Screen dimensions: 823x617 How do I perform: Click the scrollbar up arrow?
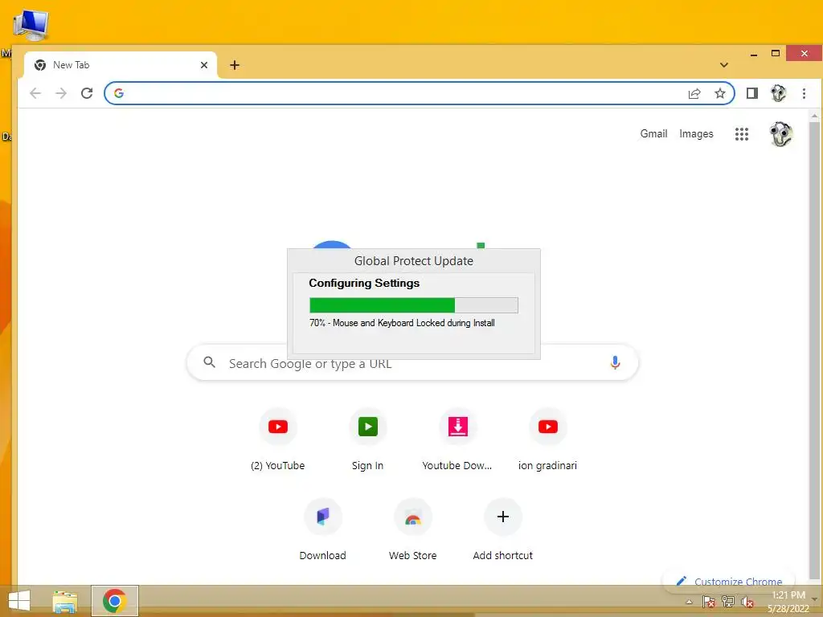pyautogui.click(x=814, y=116)
